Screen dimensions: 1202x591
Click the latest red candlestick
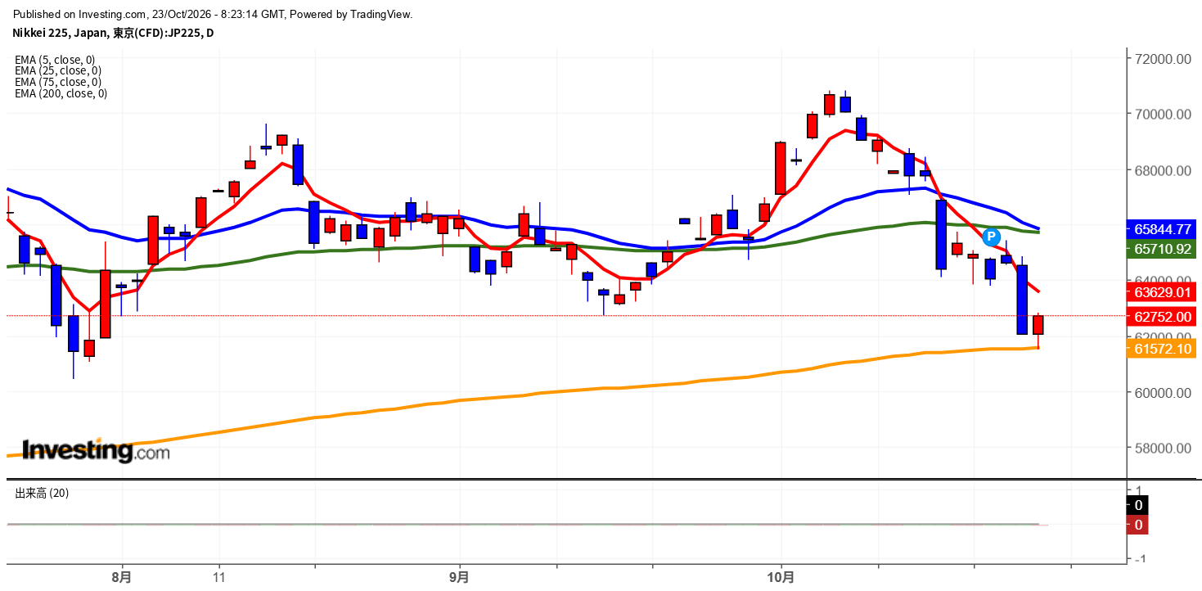(x=1038, y=325)
